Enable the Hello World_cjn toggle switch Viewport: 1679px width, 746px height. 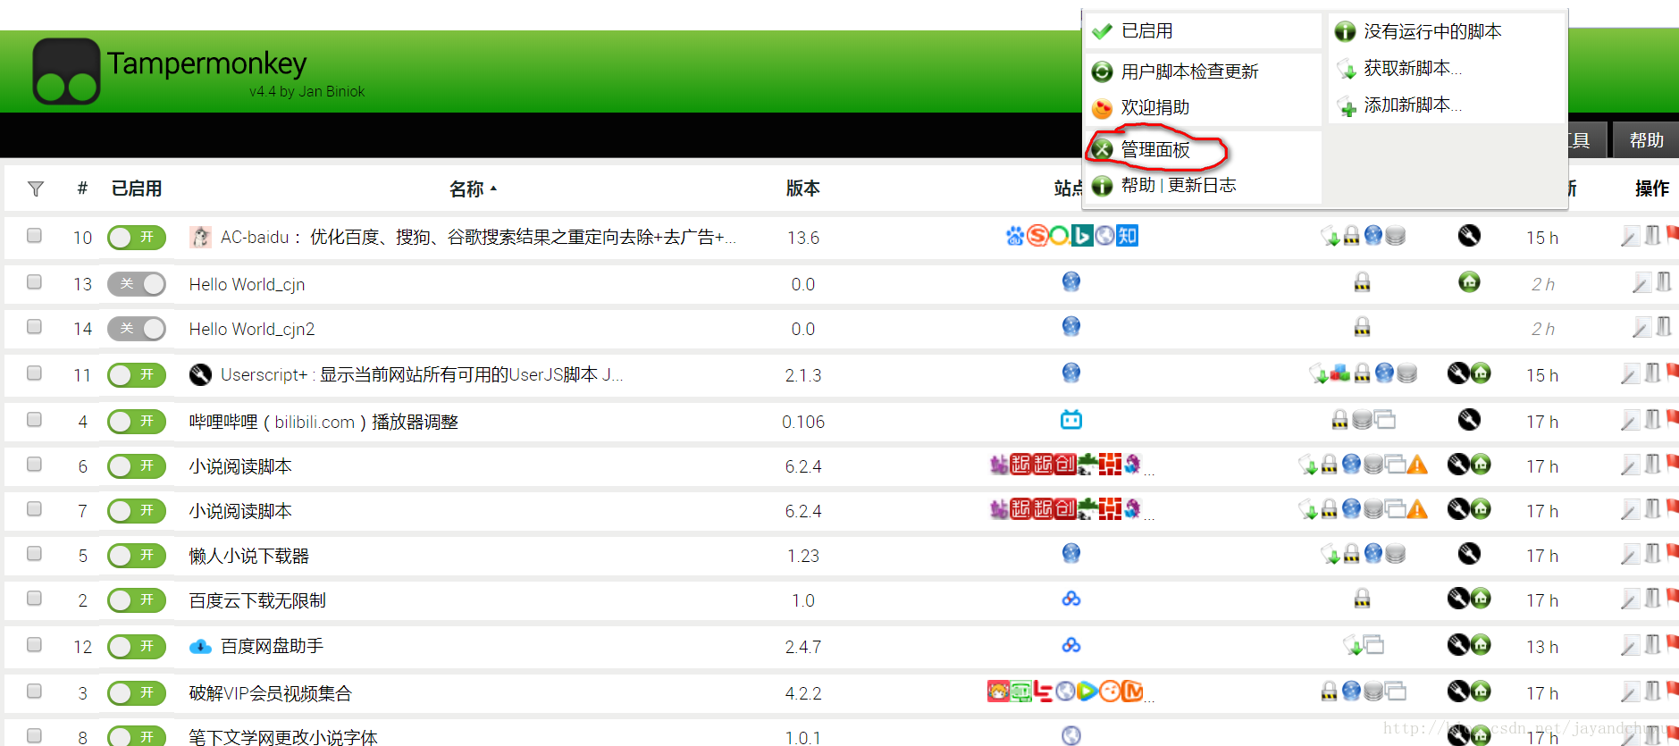137,284
